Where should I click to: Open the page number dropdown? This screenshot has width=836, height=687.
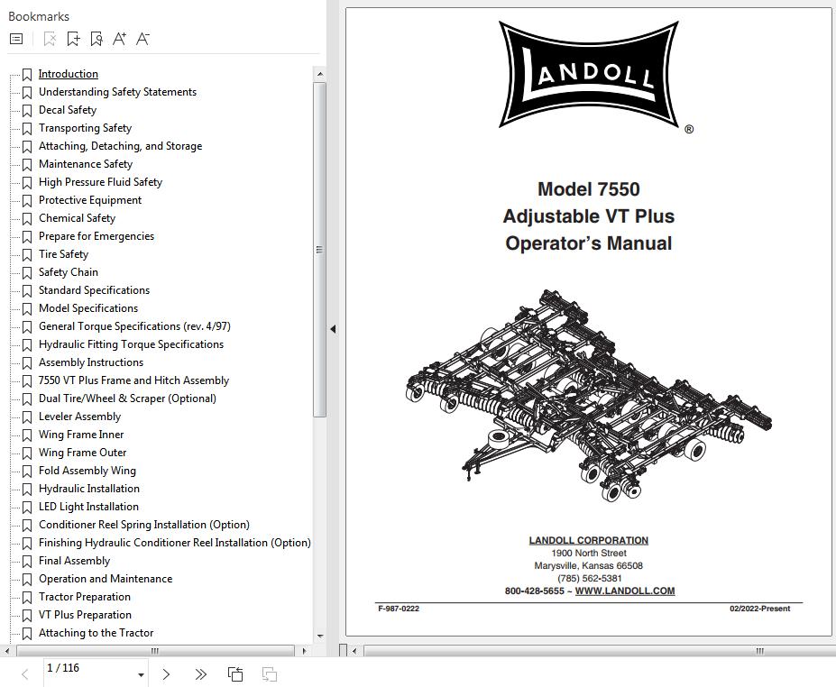(141, 674)
